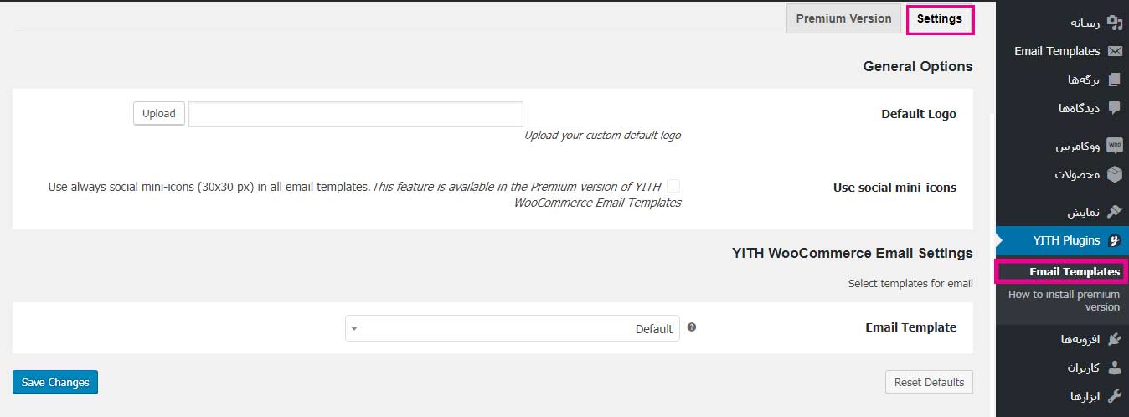Viewport: 1129px width, 417px height.
Task: Click the products box icon (محصولات)
Action: coord(1114,174)
